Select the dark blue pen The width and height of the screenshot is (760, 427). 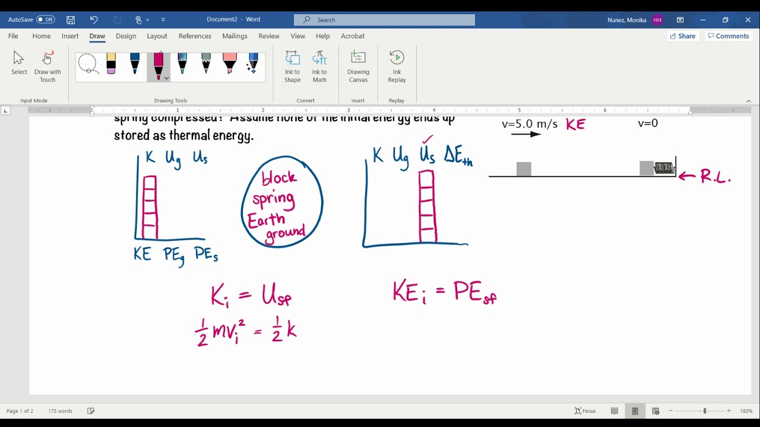tap(135, 63)
